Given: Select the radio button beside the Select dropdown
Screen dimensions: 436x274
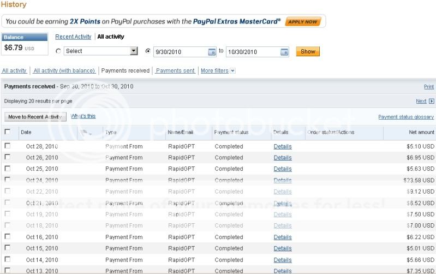Looking at the screenshot, I should pos(58,51).
